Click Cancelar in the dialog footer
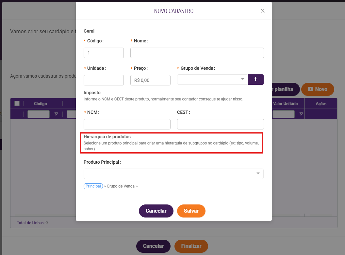The image size is (345, 255). (x=156, y=211)
